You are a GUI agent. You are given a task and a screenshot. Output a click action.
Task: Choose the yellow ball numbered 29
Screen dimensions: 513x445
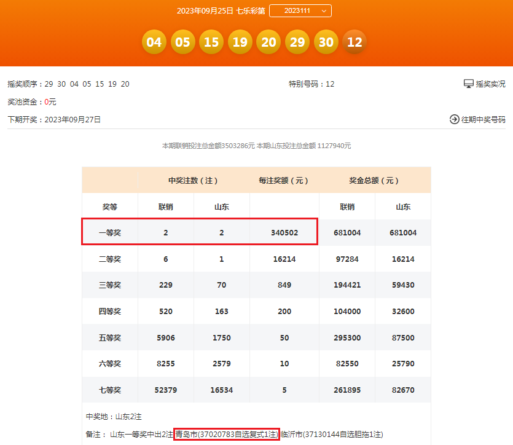click(x=297, y=42)
